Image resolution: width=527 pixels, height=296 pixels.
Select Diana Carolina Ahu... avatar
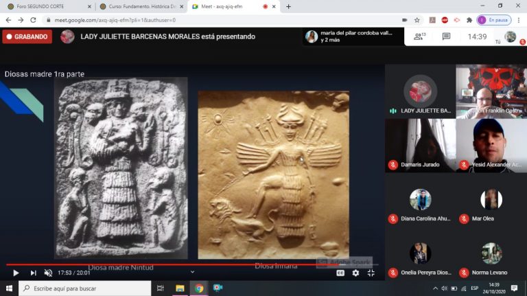tap(421, 199)
